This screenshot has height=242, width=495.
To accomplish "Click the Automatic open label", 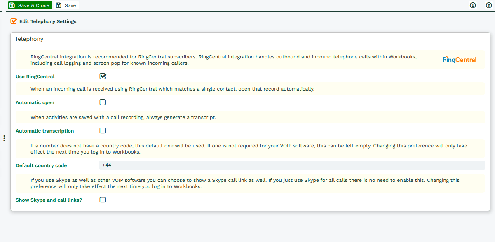I will 35,102.
